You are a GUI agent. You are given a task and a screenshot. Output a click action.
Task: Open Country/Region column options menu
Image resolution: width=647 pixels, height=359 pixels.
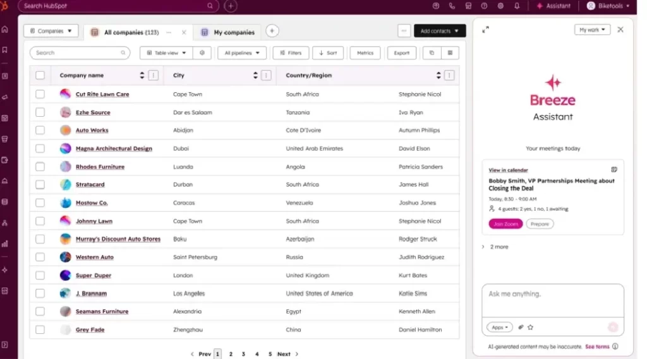click(449, 76)
